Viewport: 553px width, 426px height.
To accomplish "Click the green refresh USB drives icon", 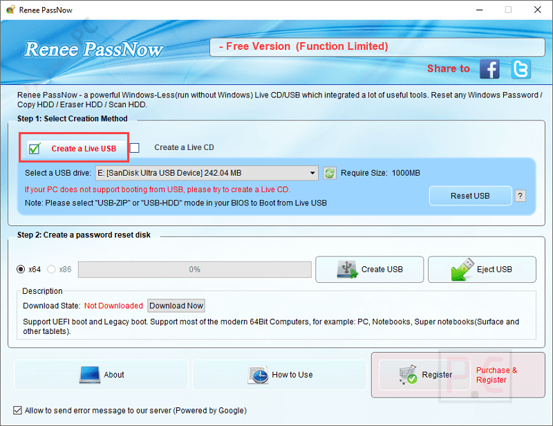I will coord(330,173).
